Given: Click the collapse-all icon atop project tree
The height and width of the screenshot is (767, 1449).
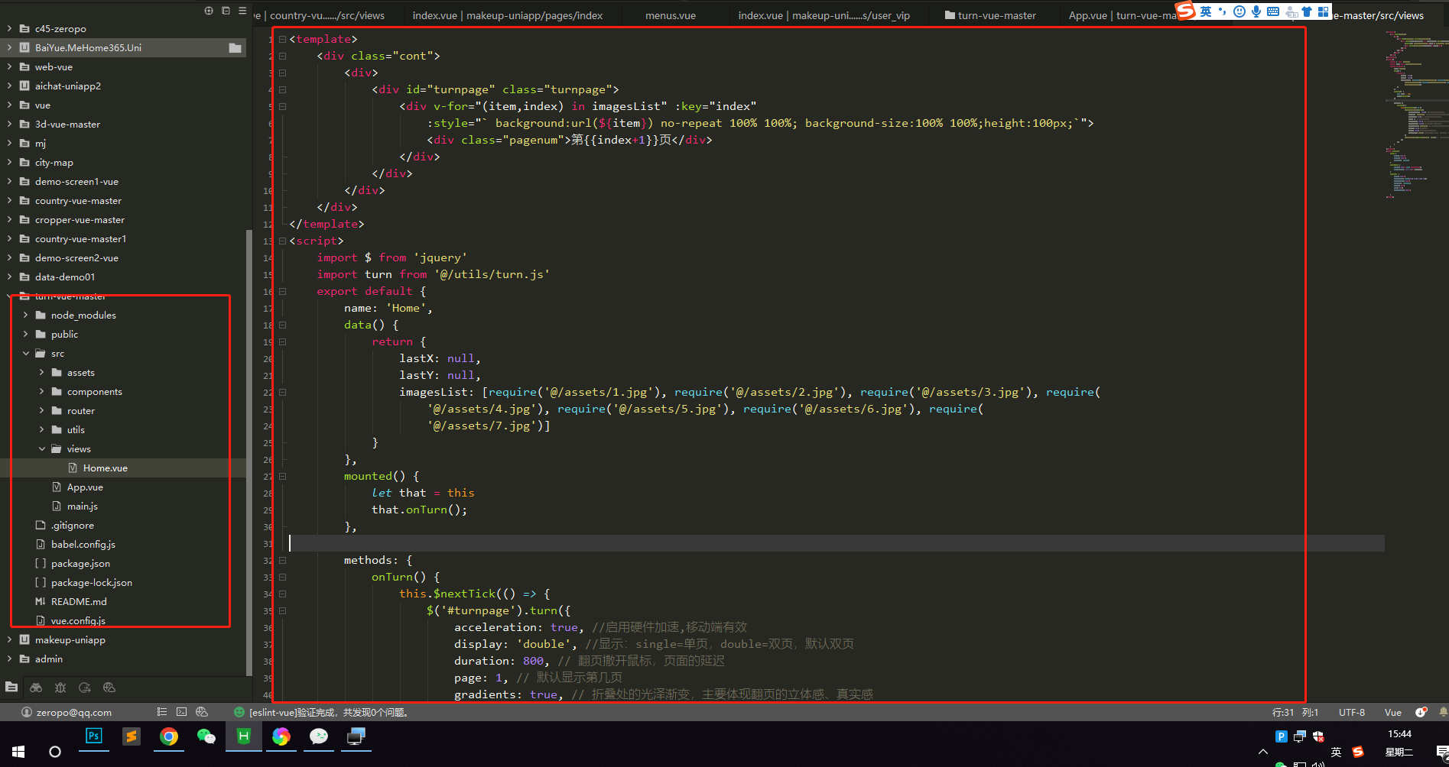Looking at the screenshot, I should tap(226, 11).
